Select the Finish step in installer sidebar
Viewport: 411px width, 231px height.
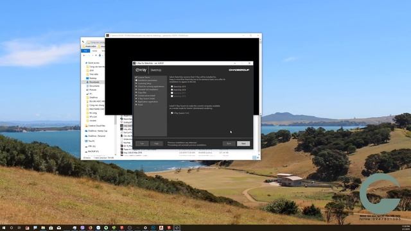[140, 105]
